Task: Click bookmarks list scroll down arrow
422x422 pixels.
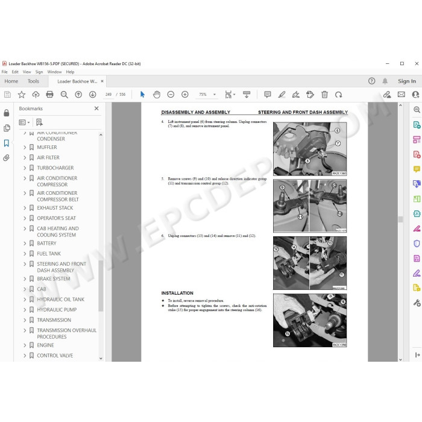Action: [x=101, y=359]
